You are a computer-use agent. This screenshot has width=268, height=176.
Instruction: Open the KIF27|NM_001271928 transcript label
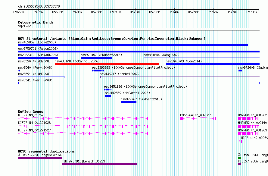pyautogui.click(x=34, y=123)
